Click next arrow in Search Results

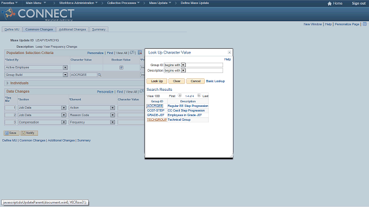click(199, 95)
